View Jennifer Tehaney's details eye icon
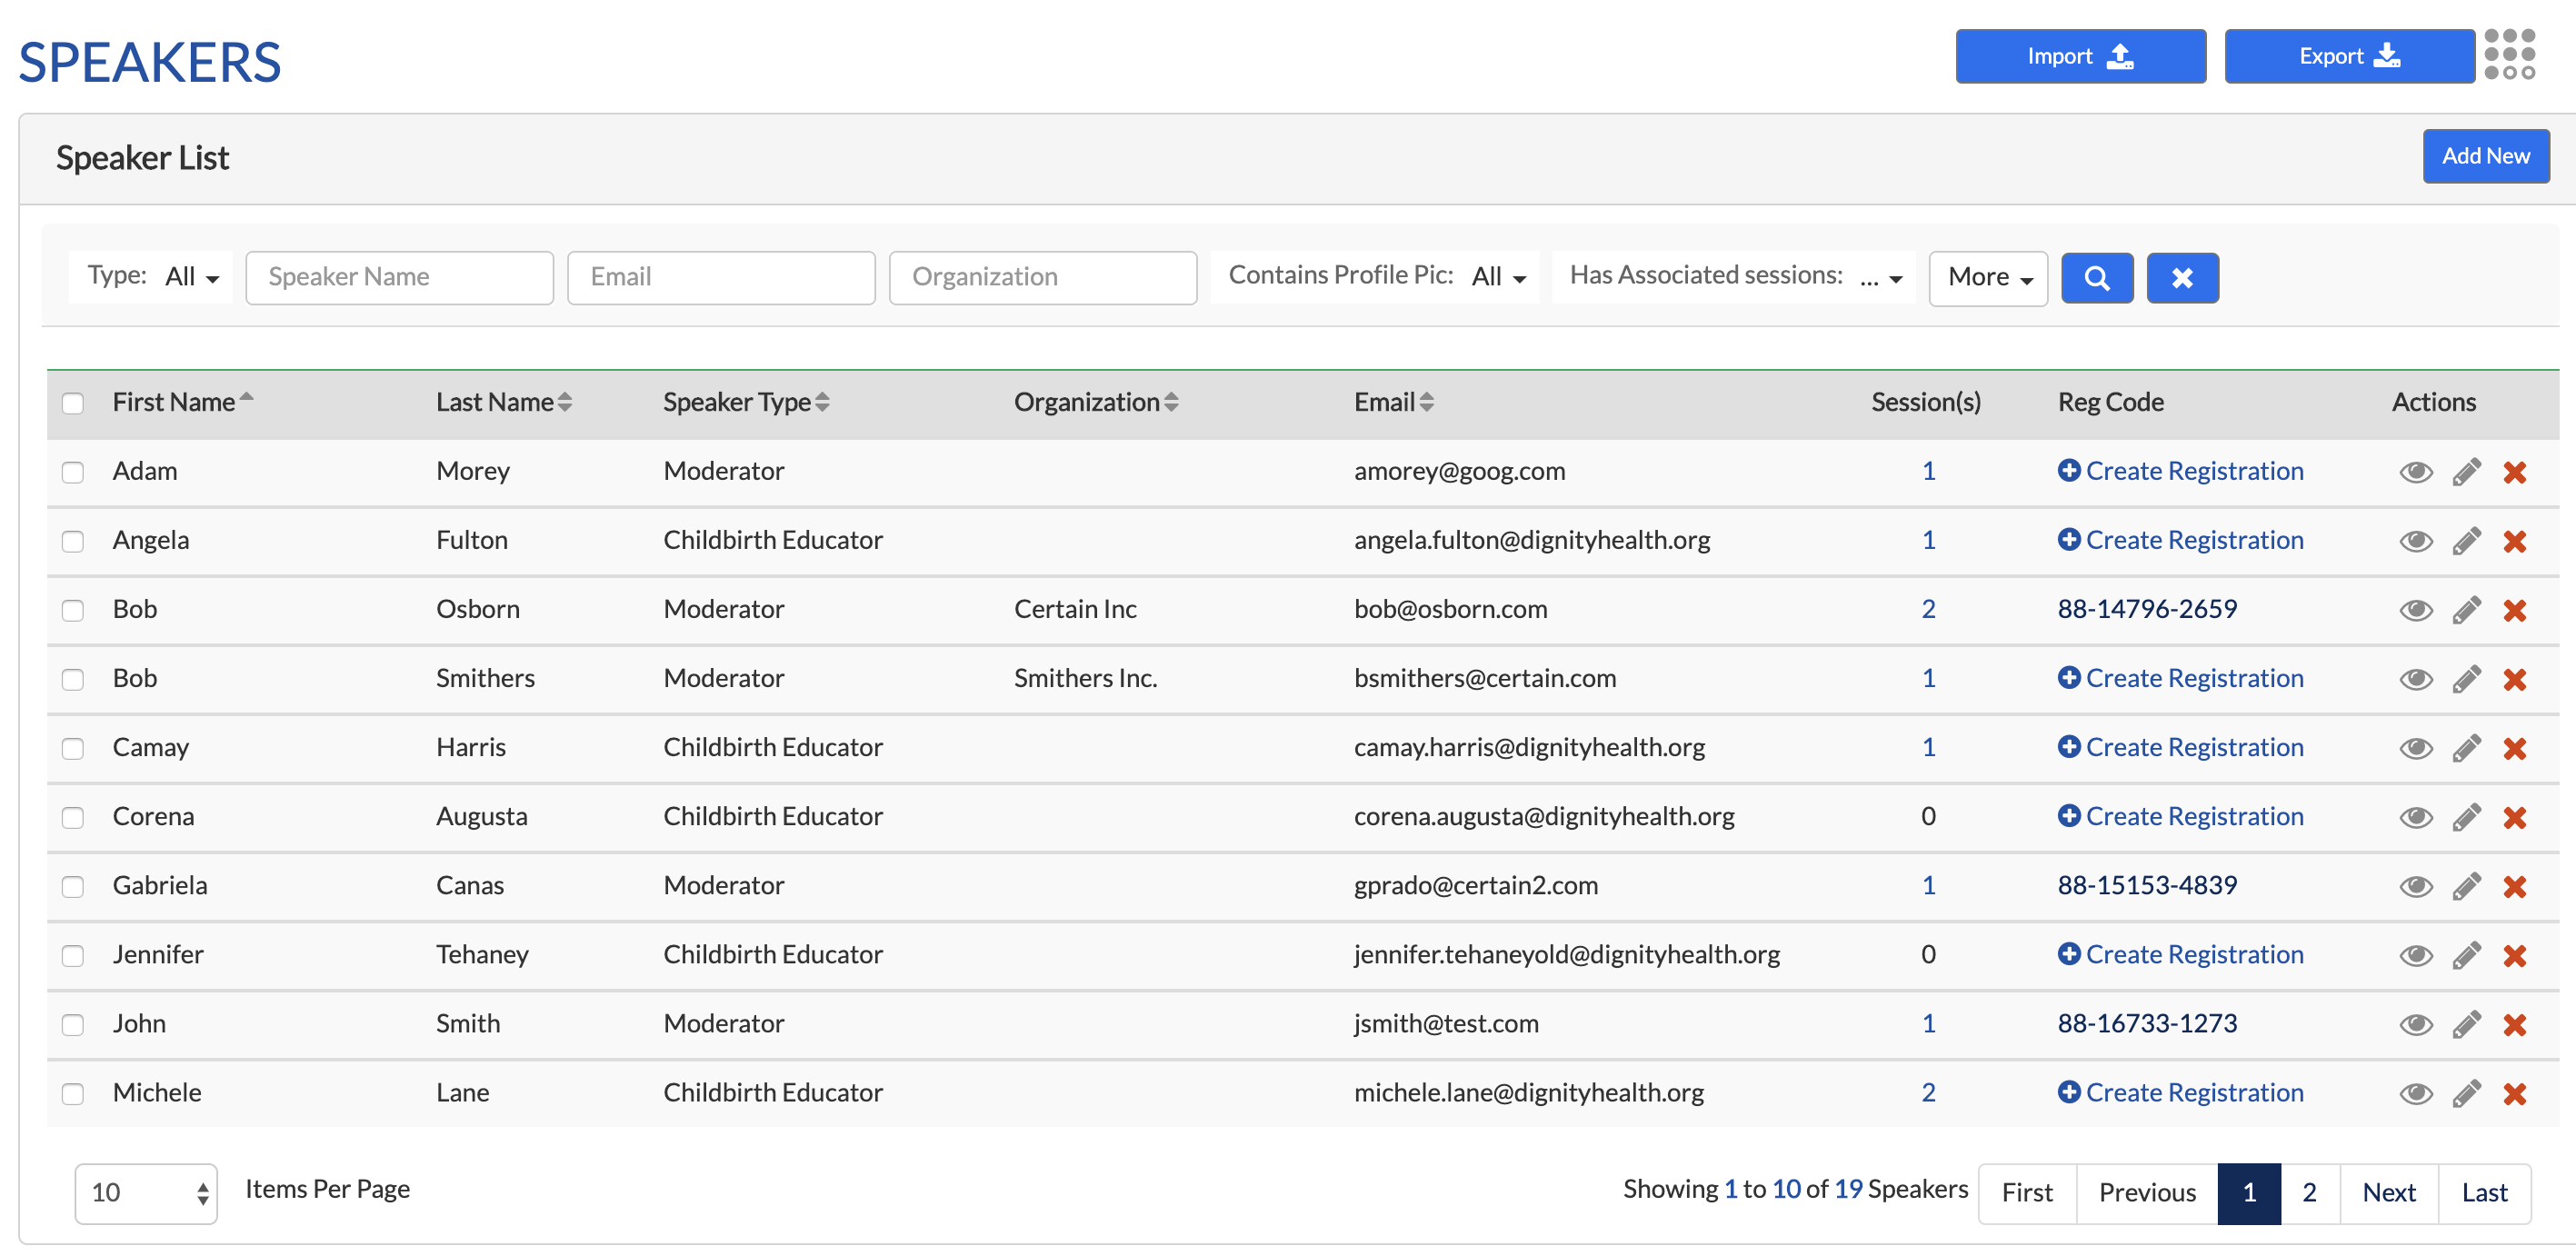The image size is (2576, 1256). (2416, 955)
